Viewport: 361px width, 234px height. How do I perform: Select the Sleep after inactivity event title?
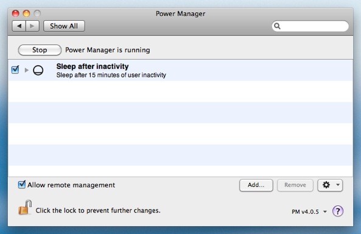(x=93, y=66)
